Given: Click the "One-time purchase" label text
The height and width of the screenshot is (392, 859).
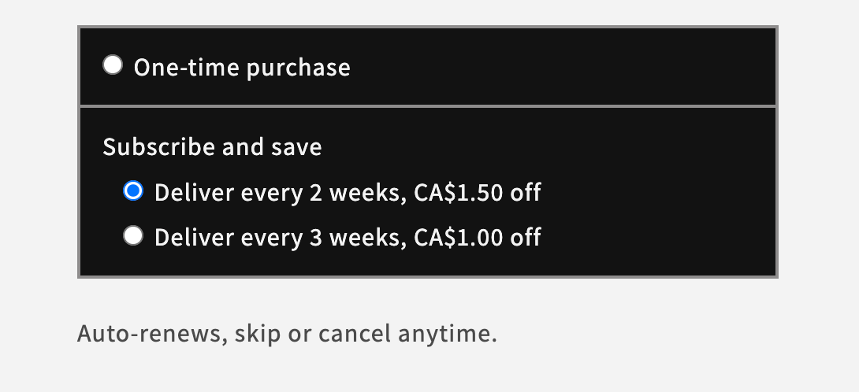Looking at the screenshot, I should (242, 68).
